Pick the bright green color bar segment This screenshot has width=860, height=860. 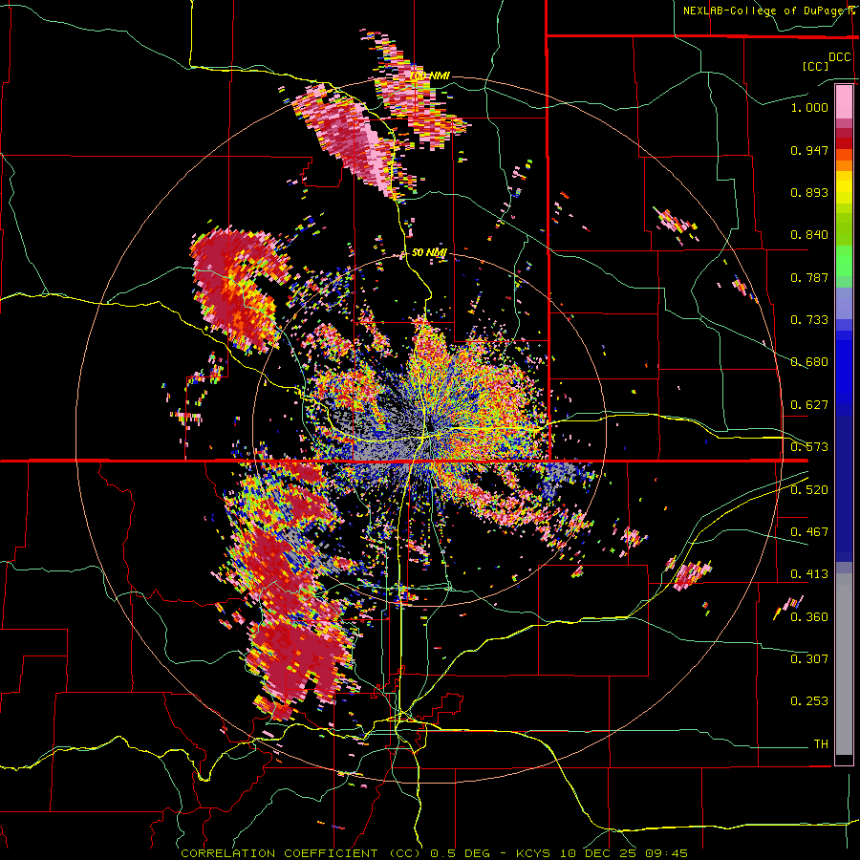pos(844,261)
